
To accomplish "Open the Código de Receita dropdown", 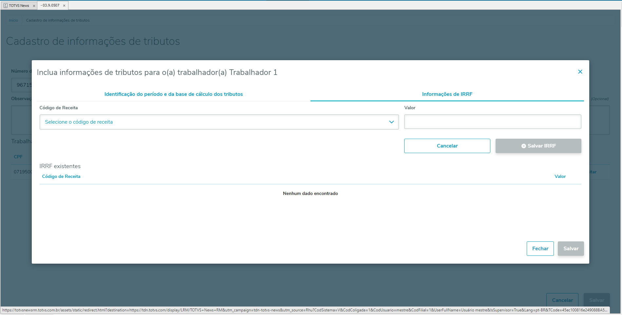I will (x=219, y=122).
